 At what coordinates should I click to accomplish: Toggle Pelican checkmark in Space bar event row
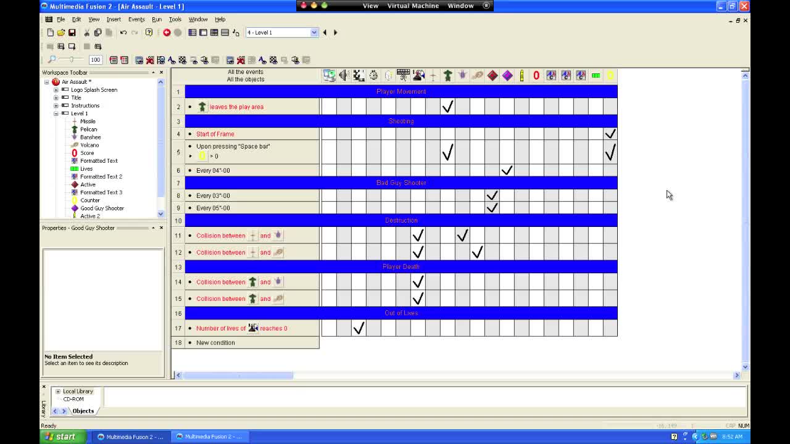(x=447, y=152)
